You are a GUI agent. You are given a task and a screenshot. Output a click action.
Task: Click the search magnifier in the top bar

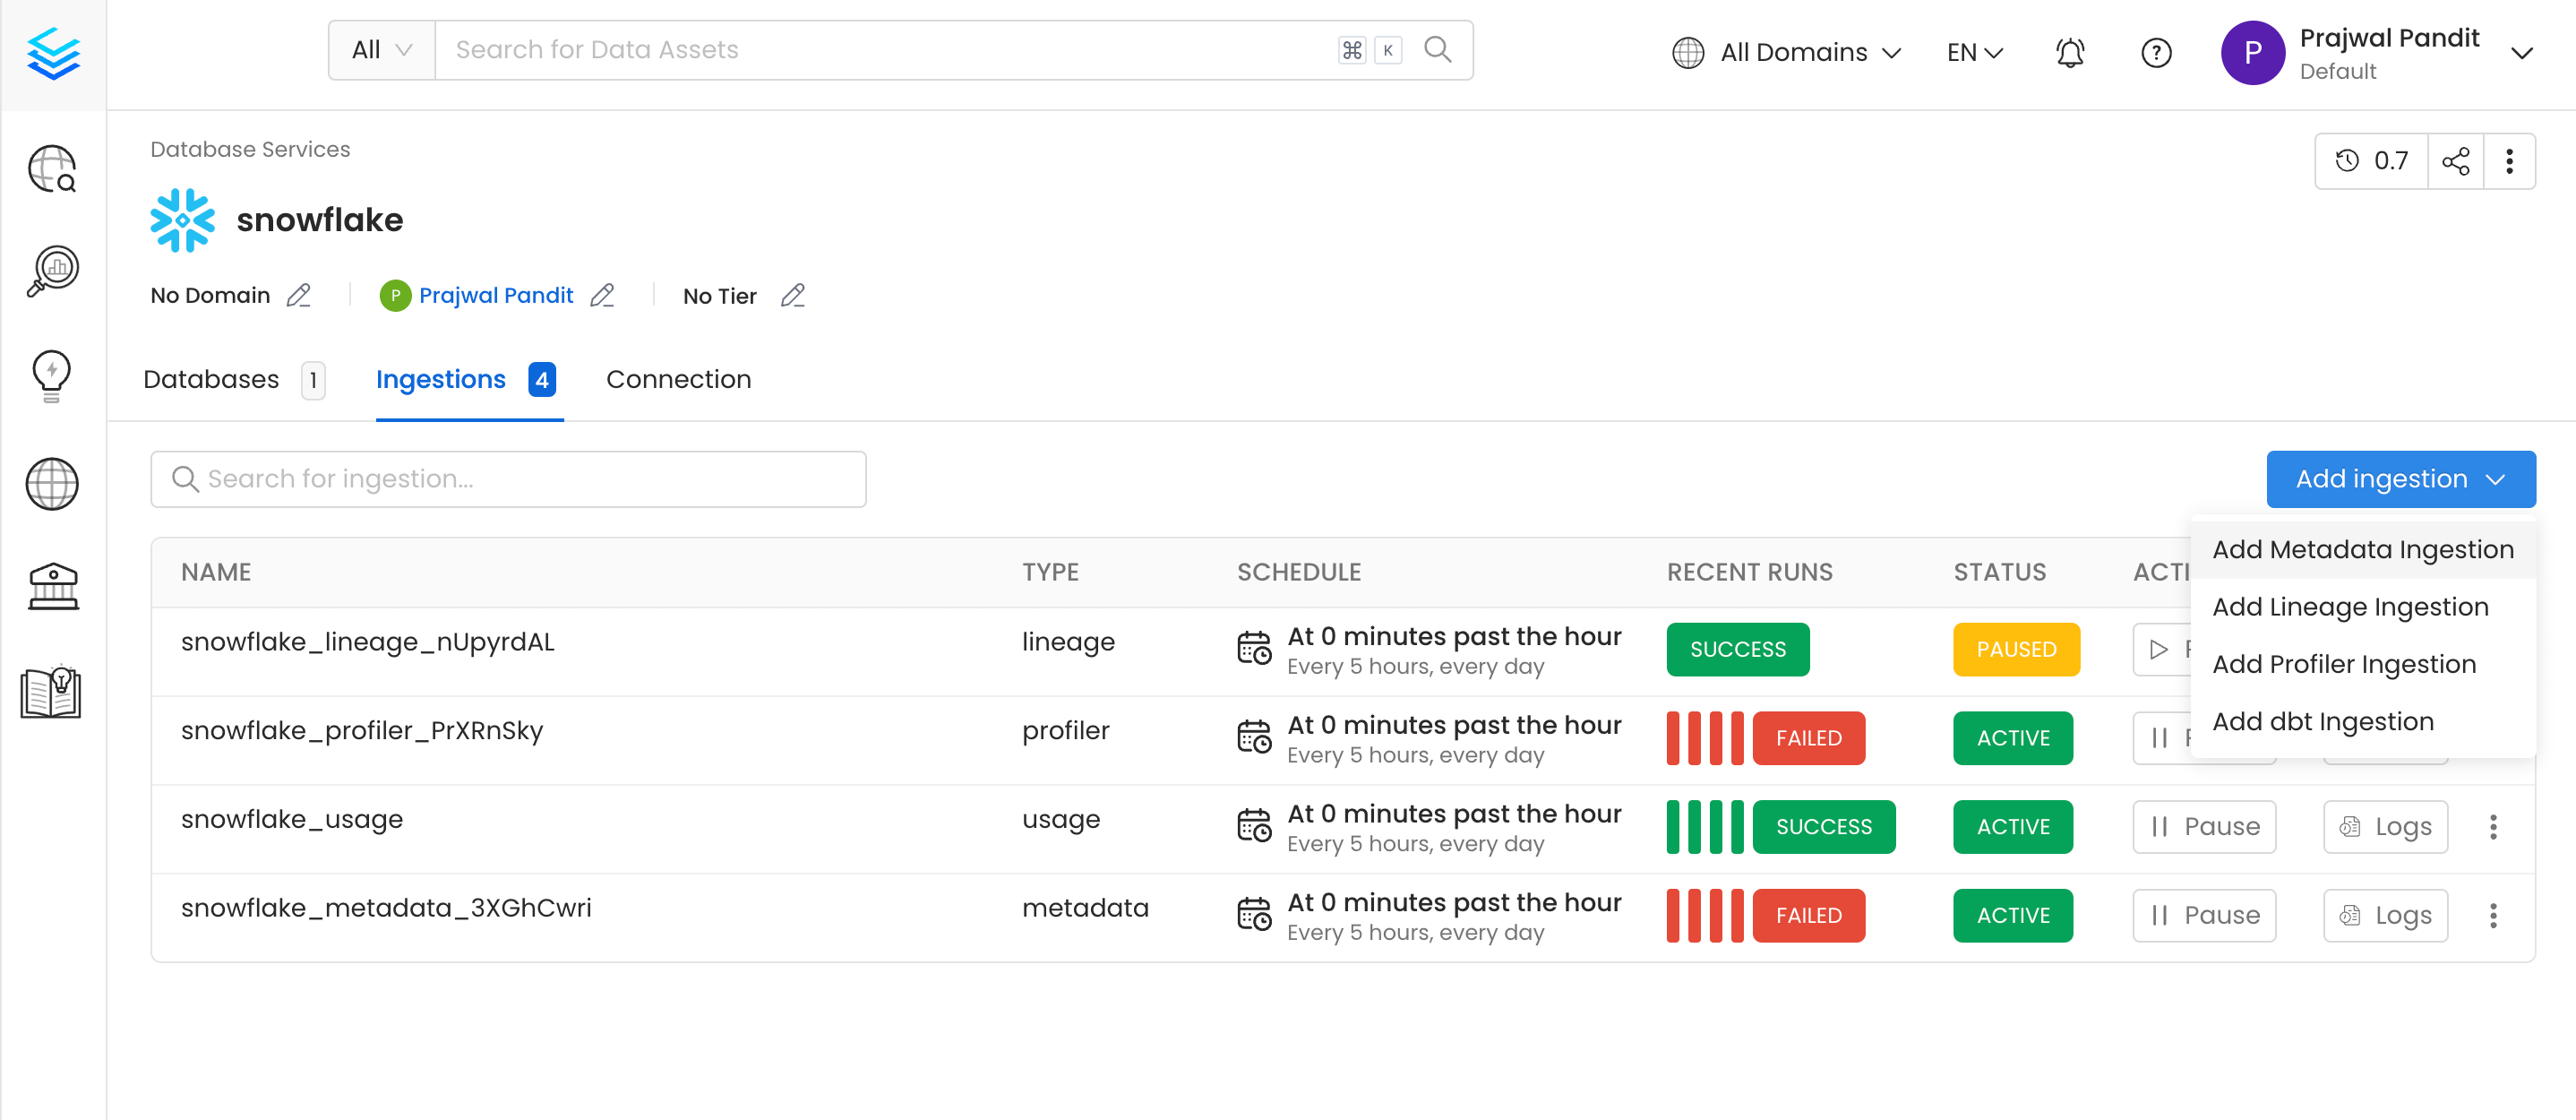pyautogui.click(x=1437, y=50)
